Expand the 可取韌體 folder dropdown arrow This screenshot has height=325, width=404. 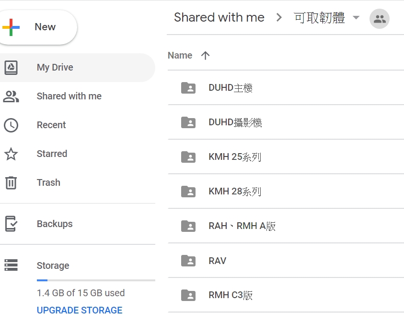[x=356, y=18]
